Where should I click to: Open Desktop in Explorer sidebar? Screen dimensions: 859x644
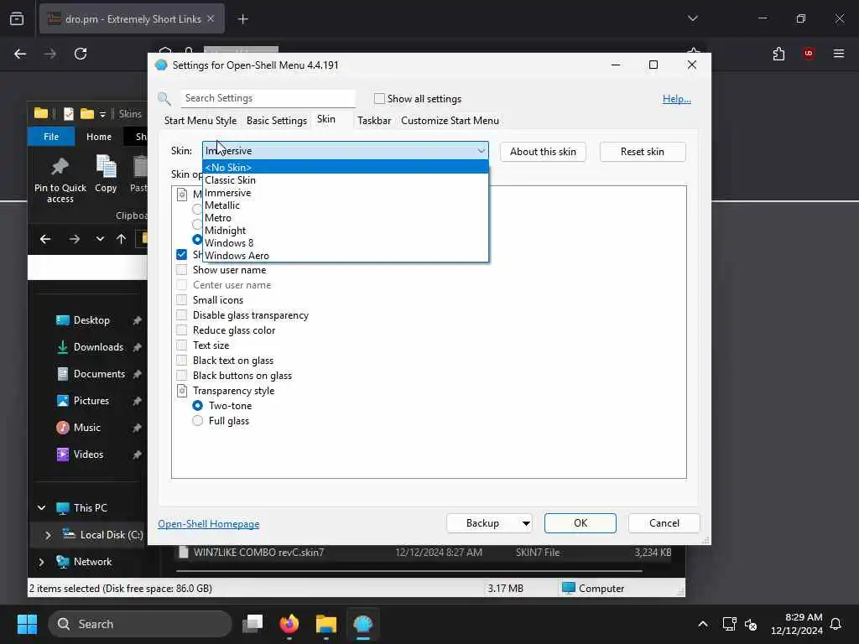pos(91,319)
